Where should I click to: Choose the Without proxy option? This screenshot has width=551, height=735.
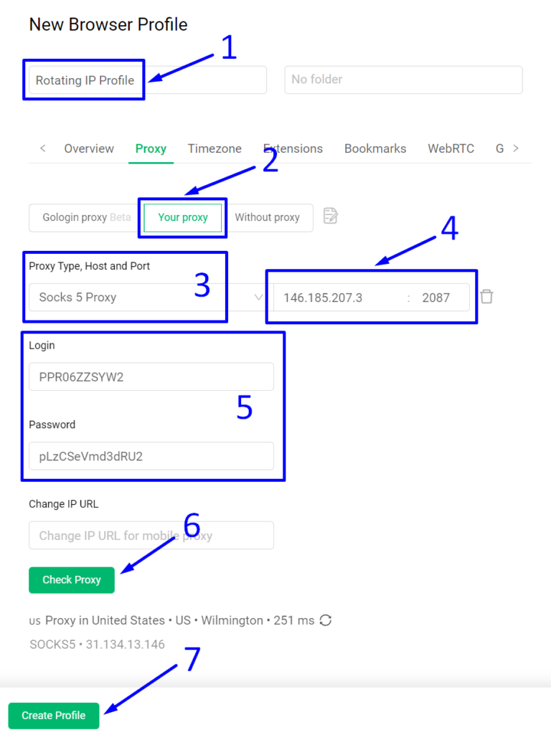click(267, 217)
